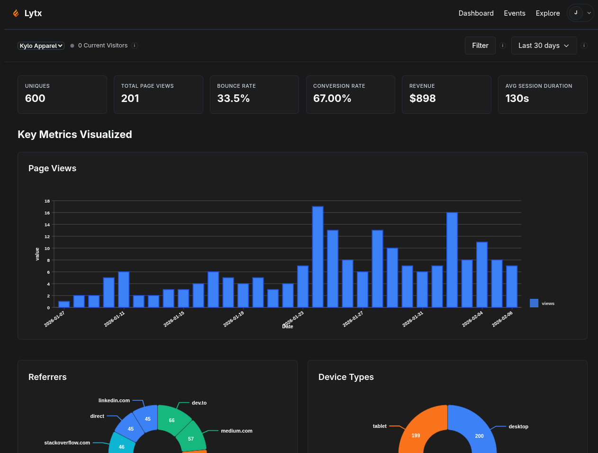Click info icon beside Last 30 days
The height and width of the screenshot is (453, 598).
[584, 46]
